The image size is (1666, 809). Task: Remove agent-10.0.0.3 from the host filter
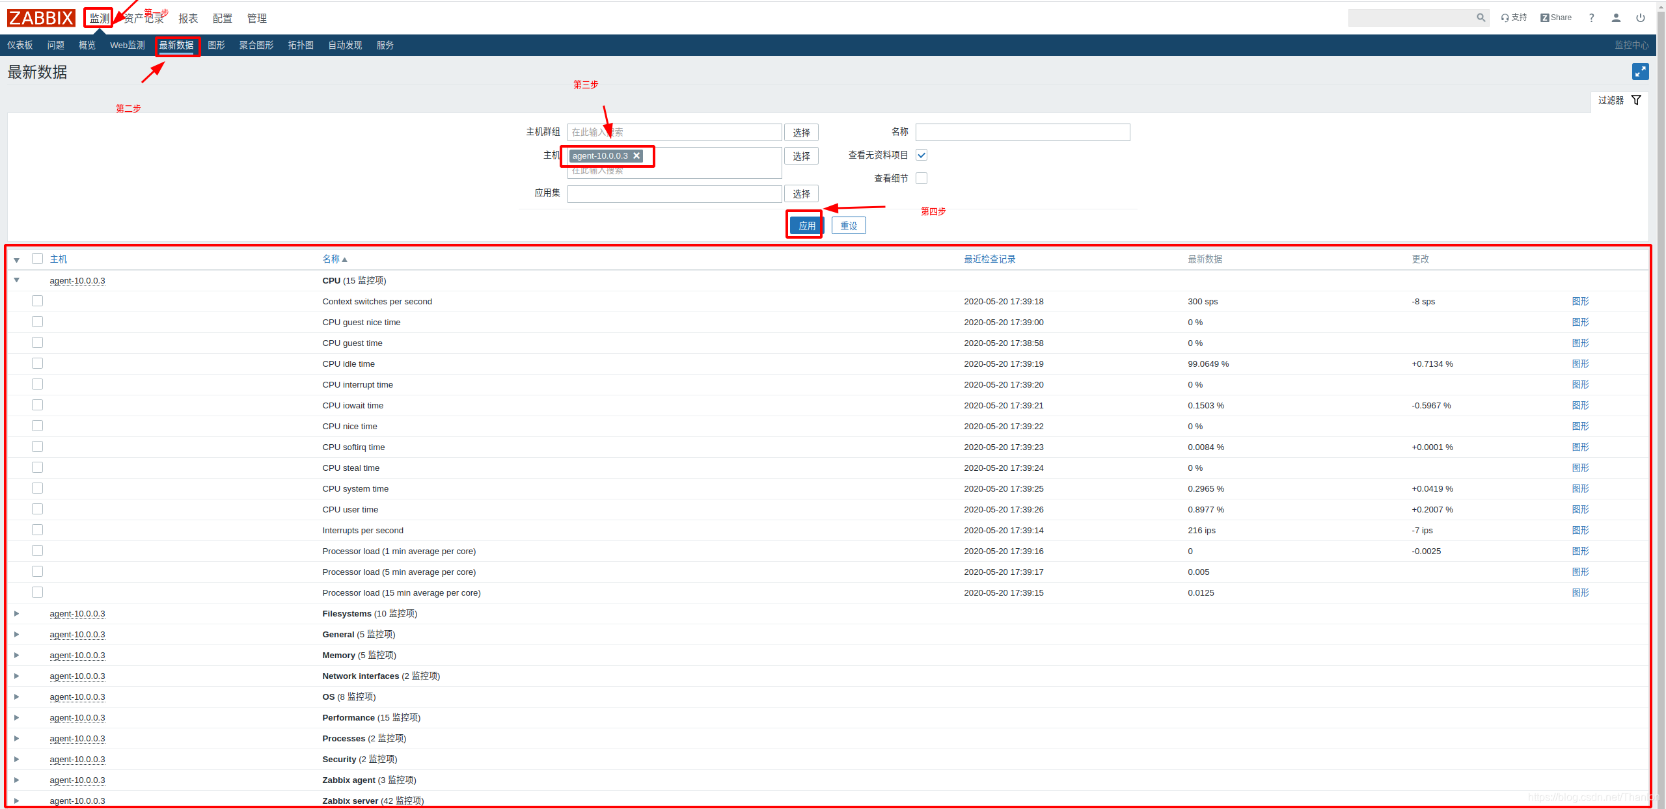(x=636, y=155)
